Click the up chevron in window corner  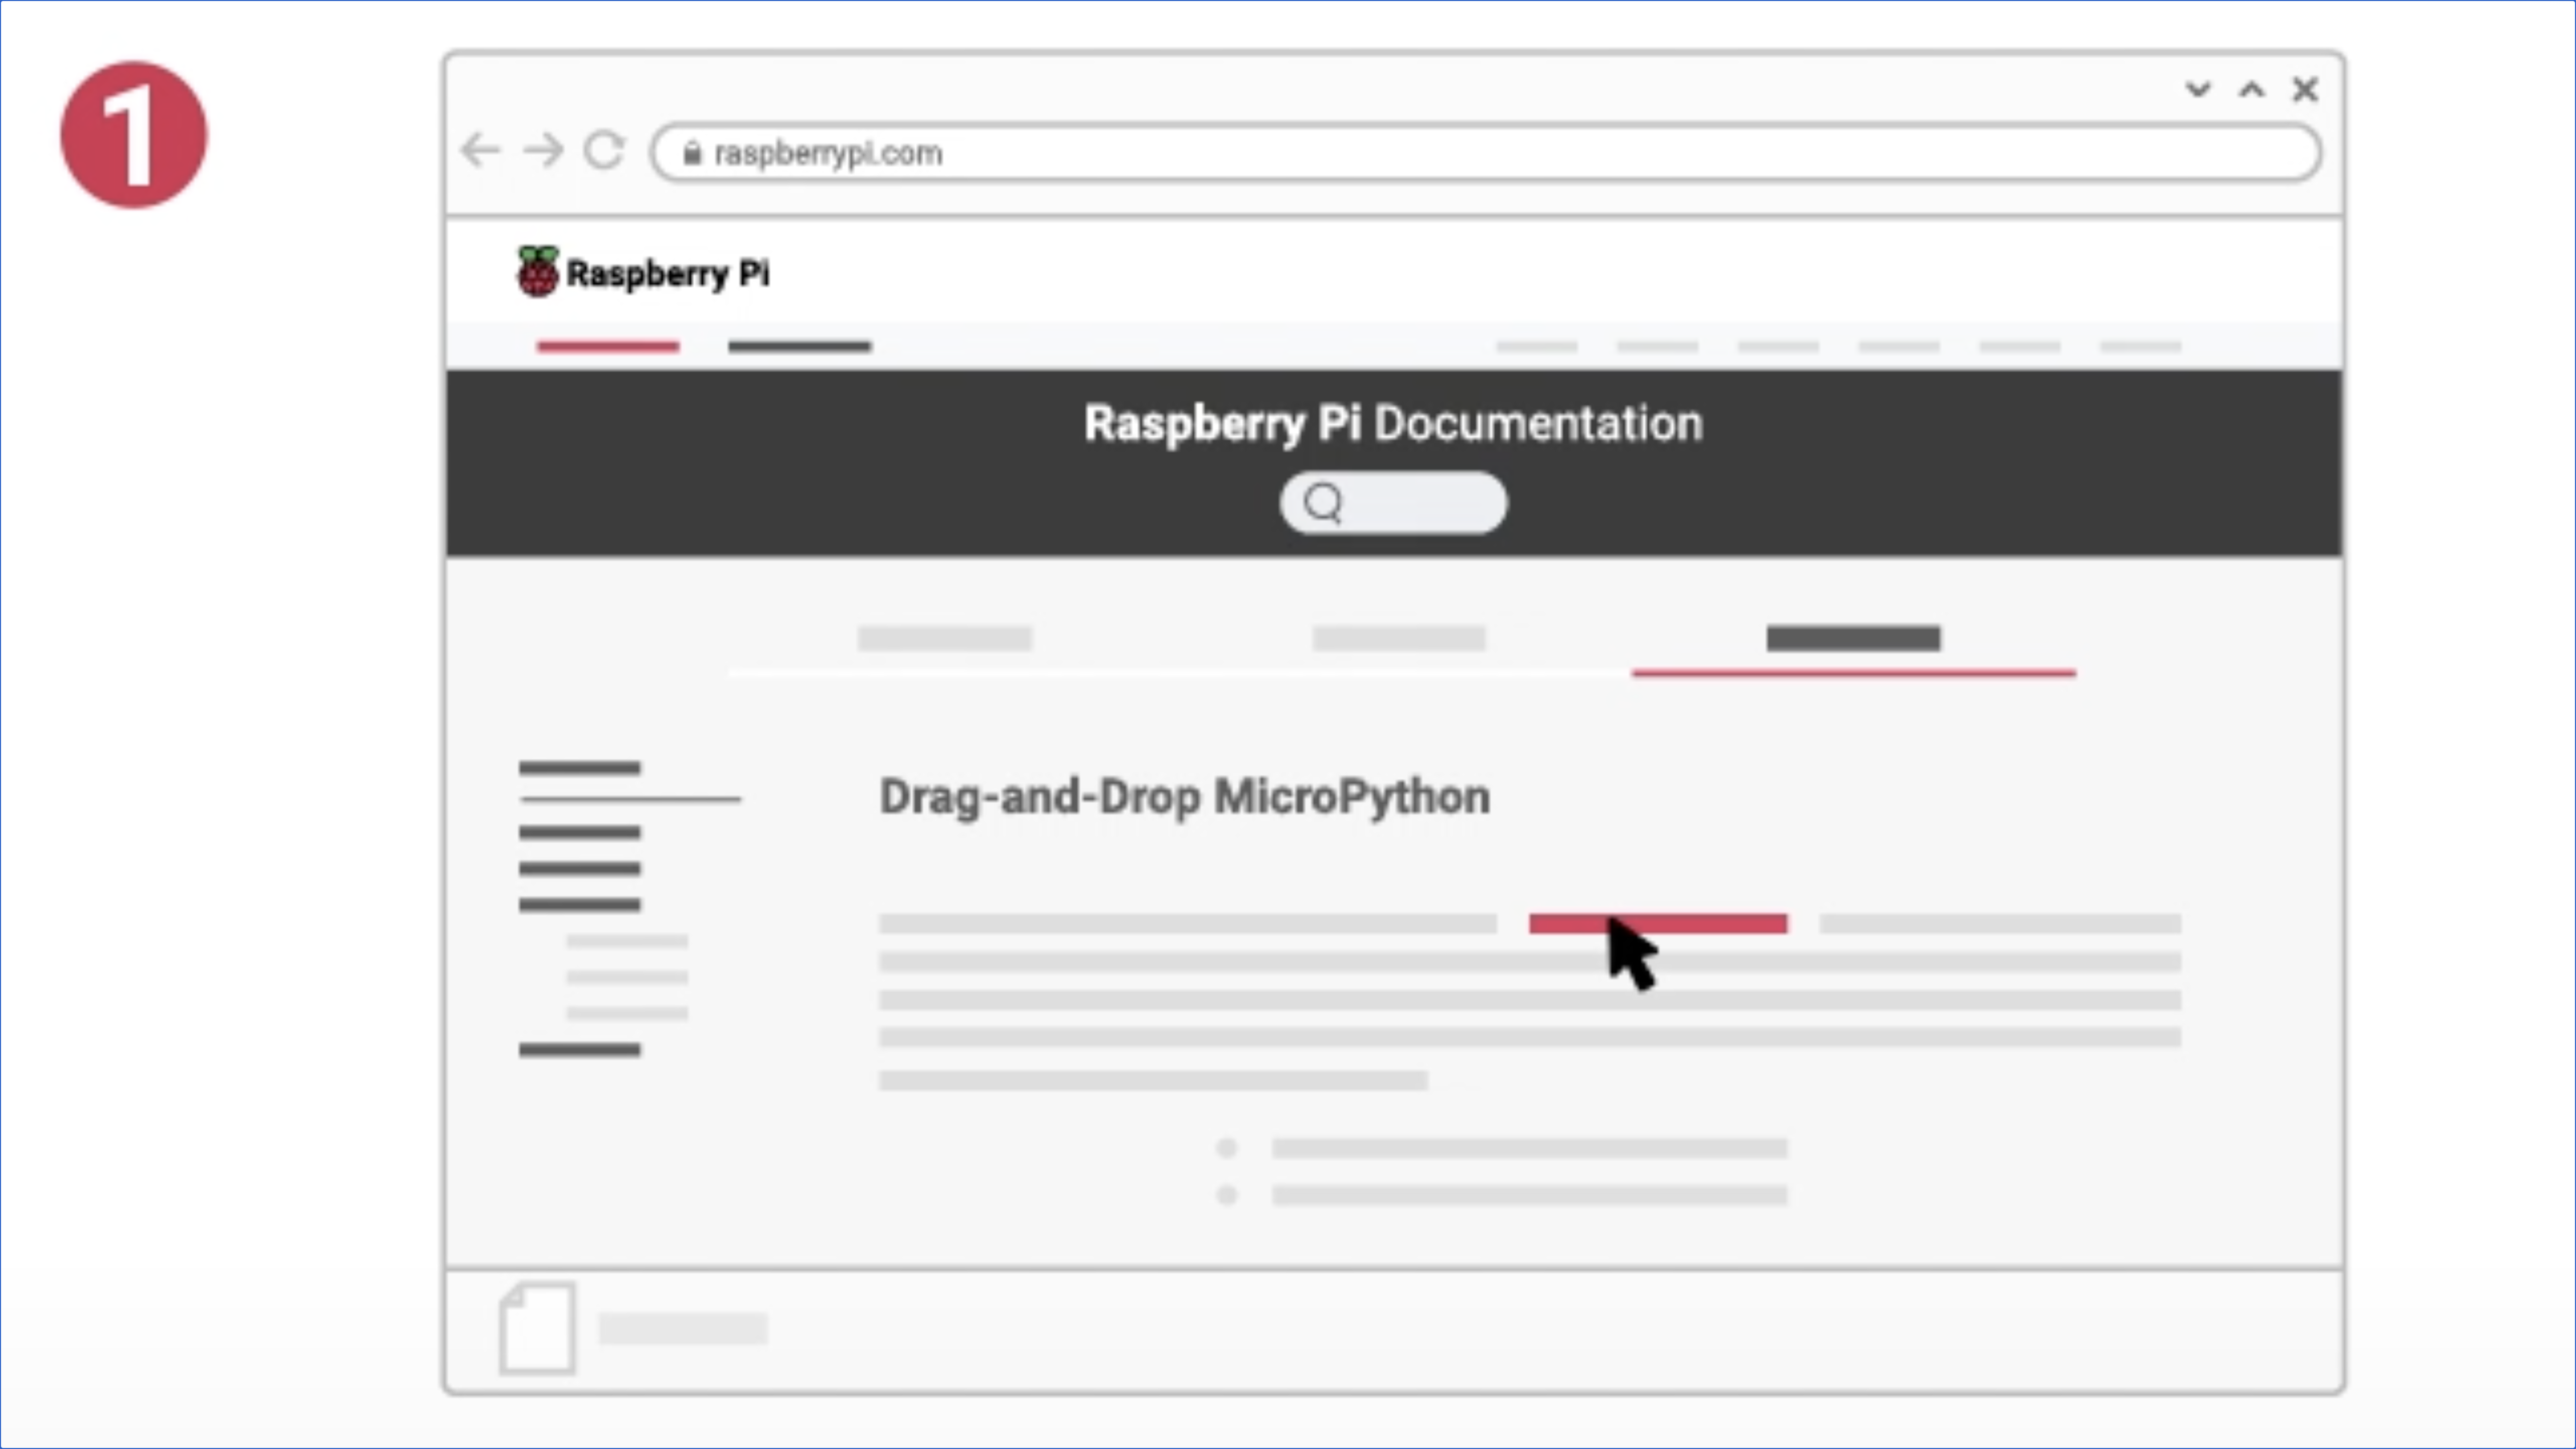pyautogui.click(x=2251, y=90)
